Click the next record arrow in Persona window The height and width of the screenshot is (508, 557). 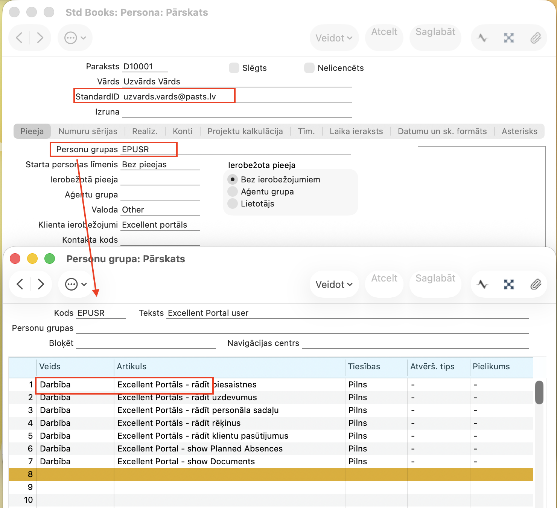pos(40,38)
